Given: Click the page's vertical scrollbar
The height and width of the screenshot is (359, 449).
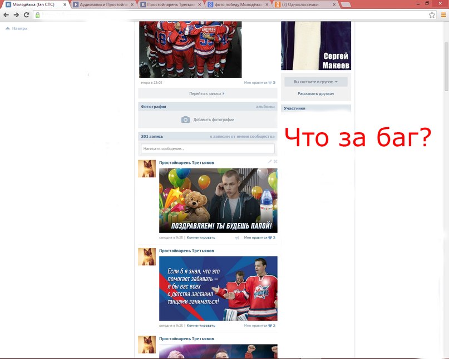Looking at the screenshot, I should tap(446, 67).
